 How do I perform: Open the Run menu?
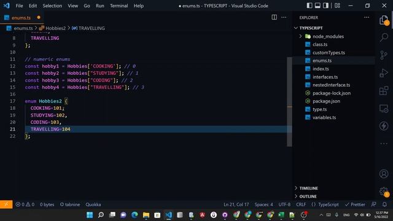coord(99,6)
